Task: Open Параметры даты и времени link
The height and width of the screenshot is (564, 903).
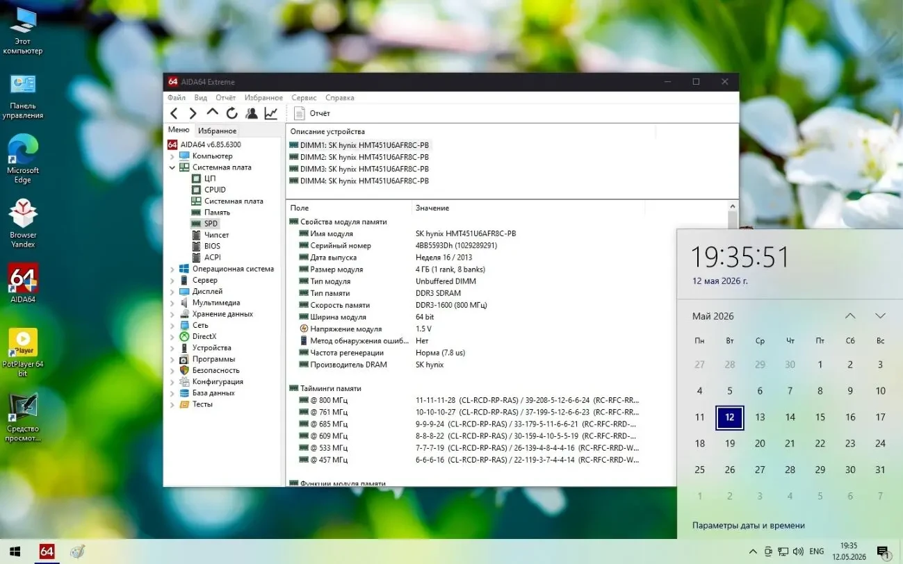Action: (749, 525)
